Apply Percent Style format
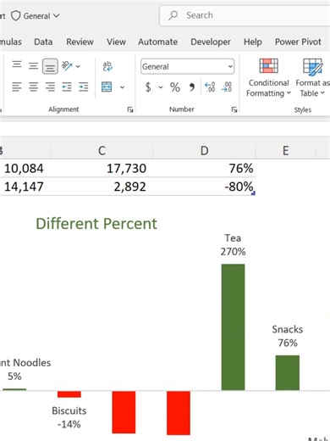 (x=175, y=87)
